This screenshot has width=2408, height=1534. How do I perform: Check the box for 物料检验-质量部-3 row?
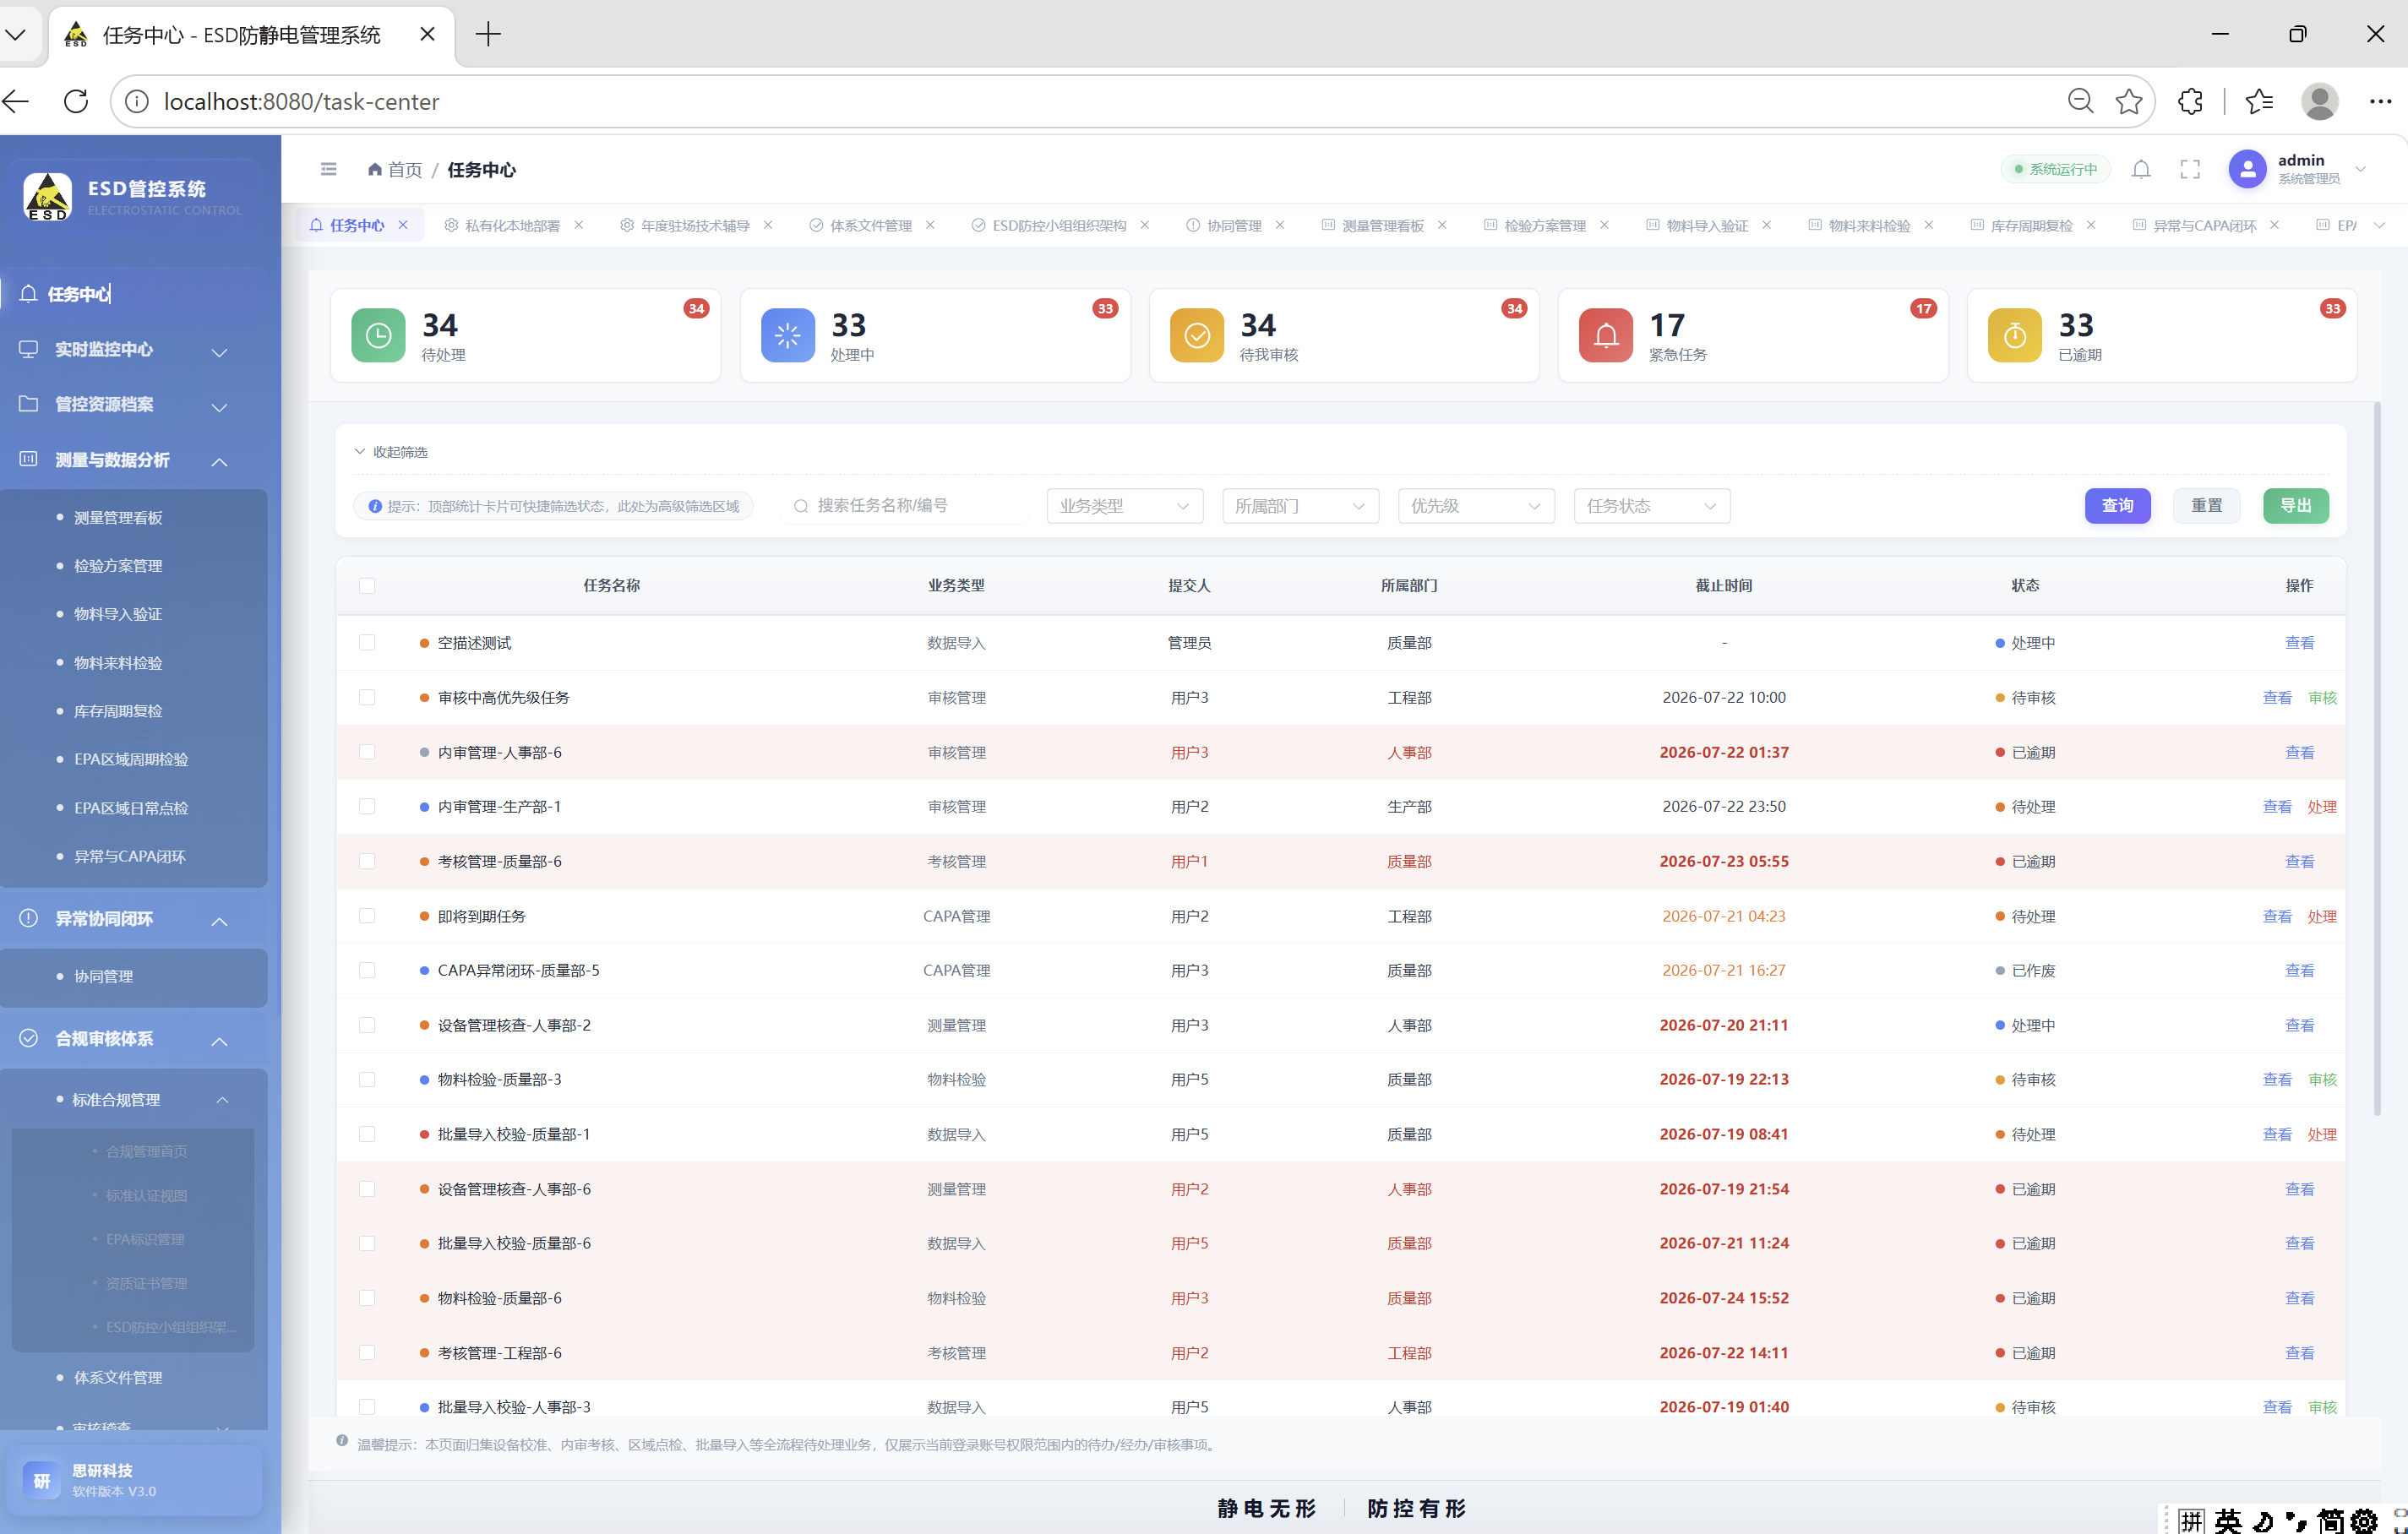click(x=367, y=1079)
